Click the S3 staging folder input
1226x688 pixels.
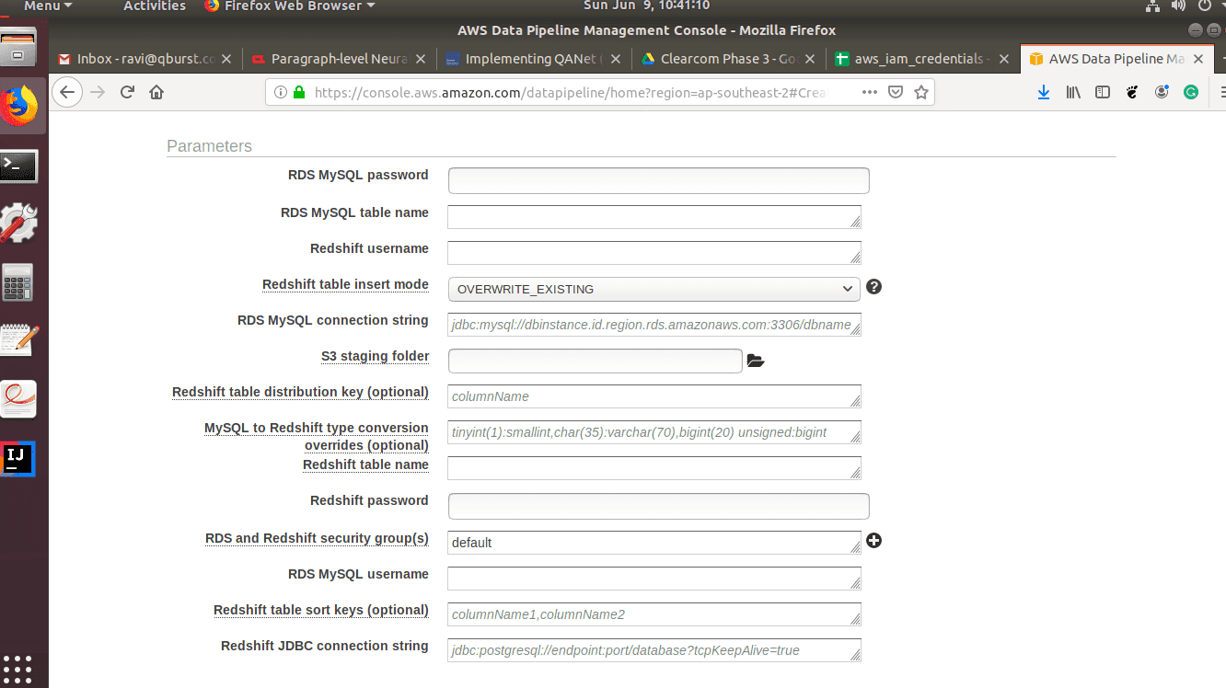(596, 361)
